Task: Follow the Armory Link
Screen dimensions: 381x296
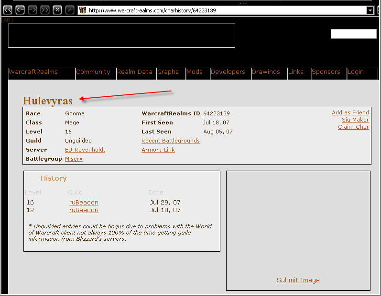Action: pyautogui.click(x=158, y=150)
